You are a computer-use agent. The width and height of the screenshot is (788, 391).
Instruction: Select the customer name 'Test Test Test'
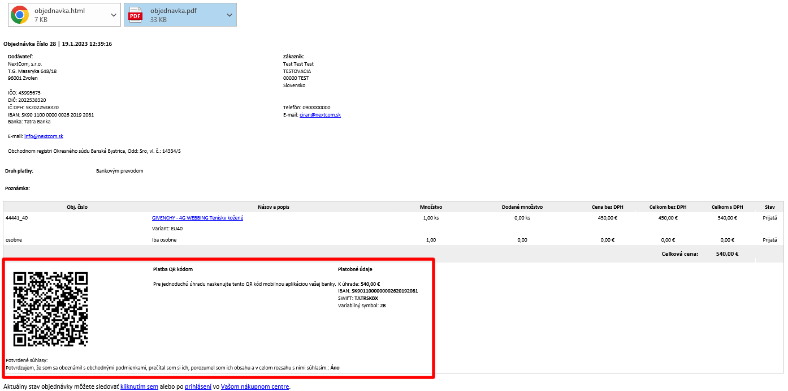pos(298,64)
